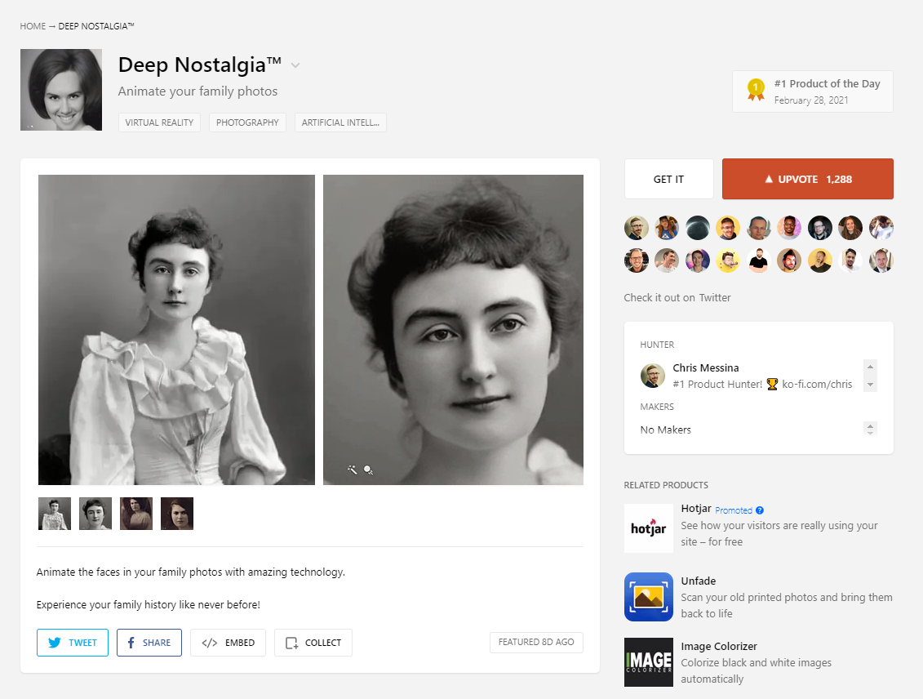Click the GET IT button
This screenshot has height=699, width=923.
point(668,179)
